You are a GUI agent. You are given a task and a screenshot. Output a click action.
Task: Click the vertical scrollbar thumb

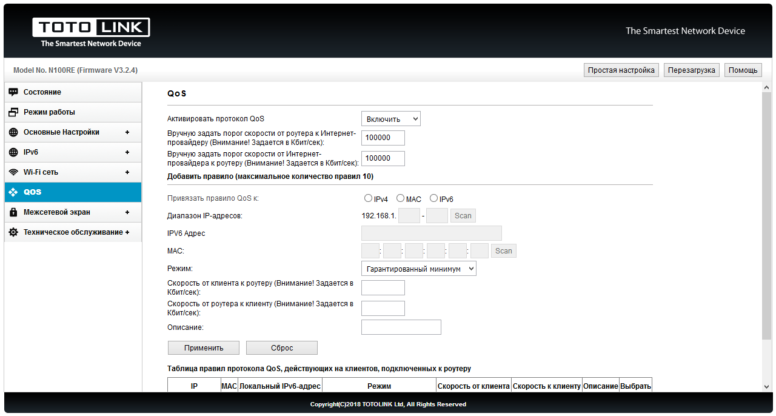point(767,216)
